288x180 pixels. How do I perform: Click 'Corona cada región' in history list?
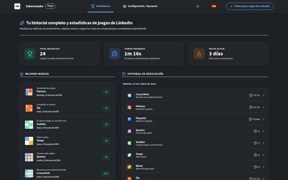click(144, 133)
